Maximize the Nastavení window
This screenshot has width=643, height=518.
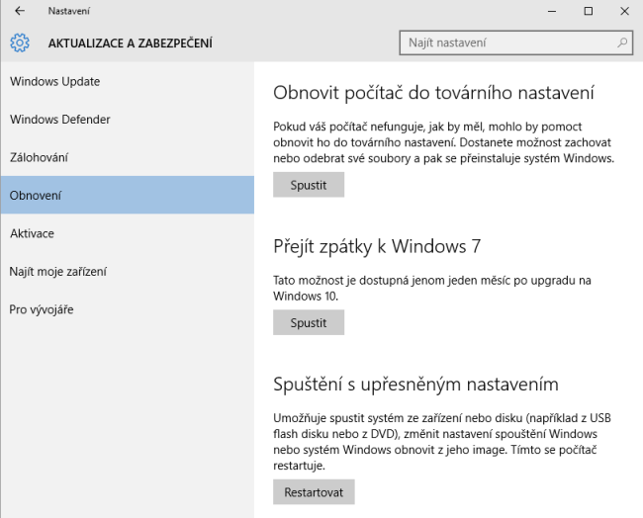click(588, 11)
